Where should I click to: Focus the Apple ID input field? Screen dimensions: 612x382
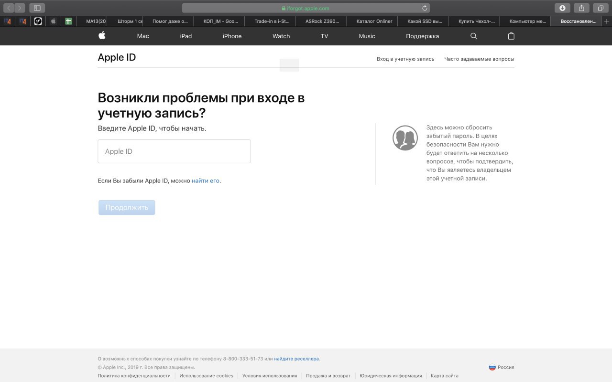pyautogui.click(x=174, y=151)
